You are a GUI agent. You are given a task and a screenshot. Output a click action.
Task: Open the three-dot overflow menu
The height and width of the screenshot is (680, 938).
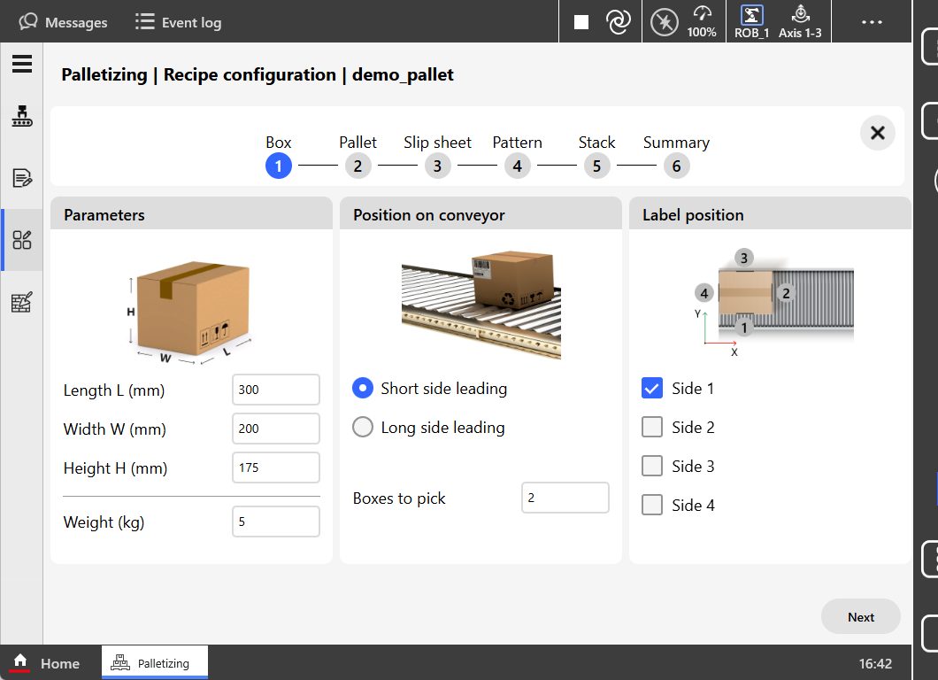(872, 22)
